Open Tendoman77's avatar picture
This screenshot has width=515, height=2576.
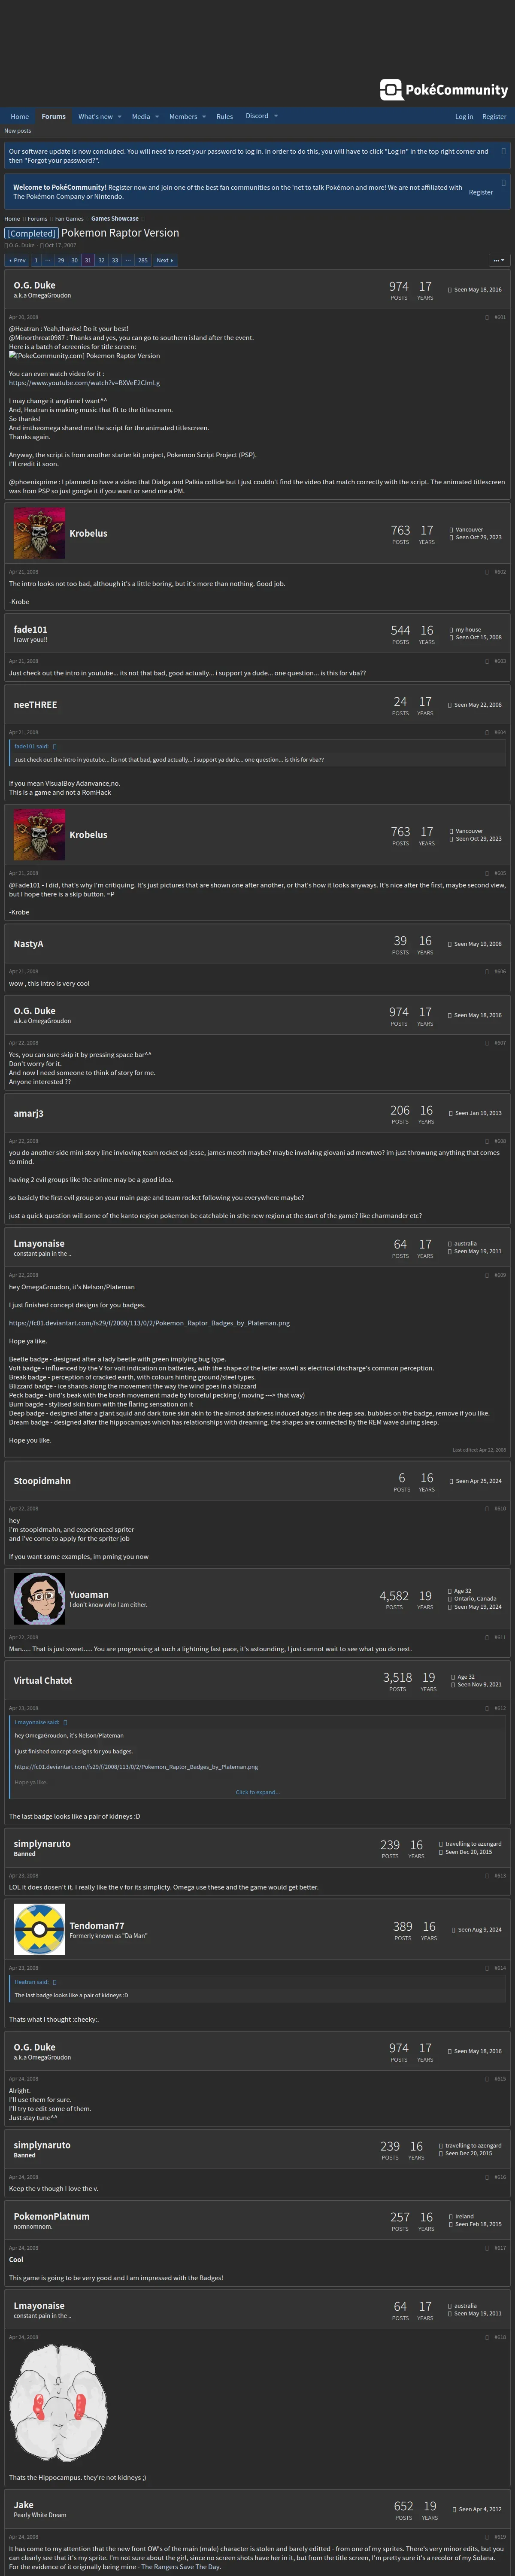coord(39,1929)
